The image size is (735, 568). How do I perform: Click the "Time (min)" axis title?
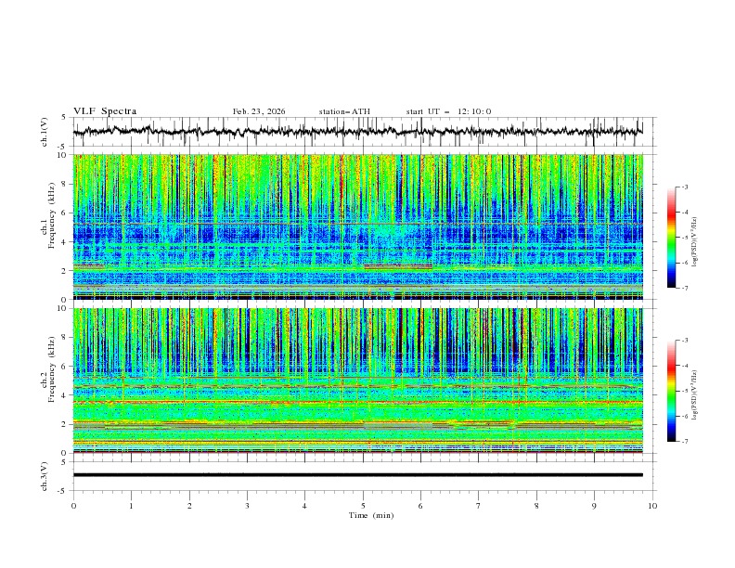(x=371, y=515)
